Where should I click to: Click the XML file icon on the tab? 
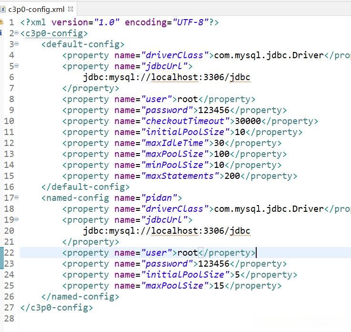(3, 9)
